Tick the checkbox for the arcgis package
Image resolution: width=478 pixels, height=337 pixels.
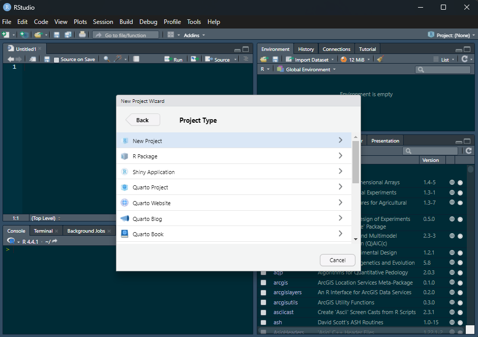click(x=263, y=283)
